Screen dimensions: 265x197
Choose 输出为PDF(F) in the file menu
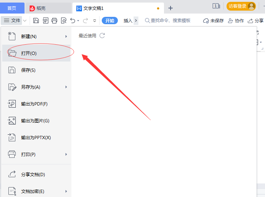(36, 104)
